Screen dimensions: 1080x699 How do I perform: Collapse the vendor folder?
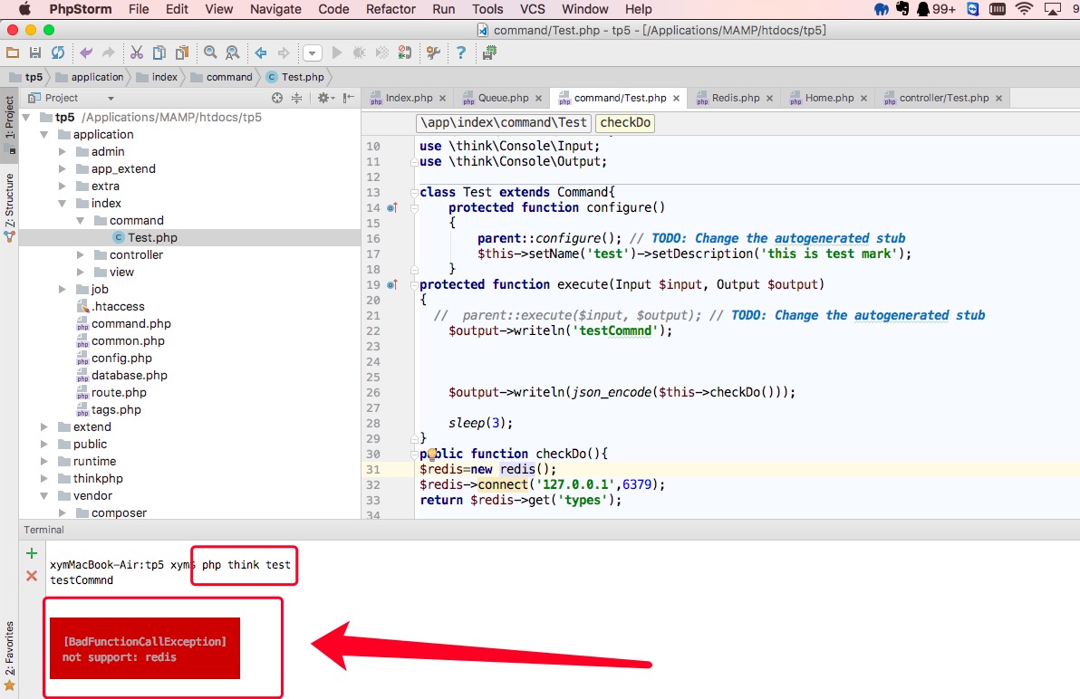(x=44, y=496)
